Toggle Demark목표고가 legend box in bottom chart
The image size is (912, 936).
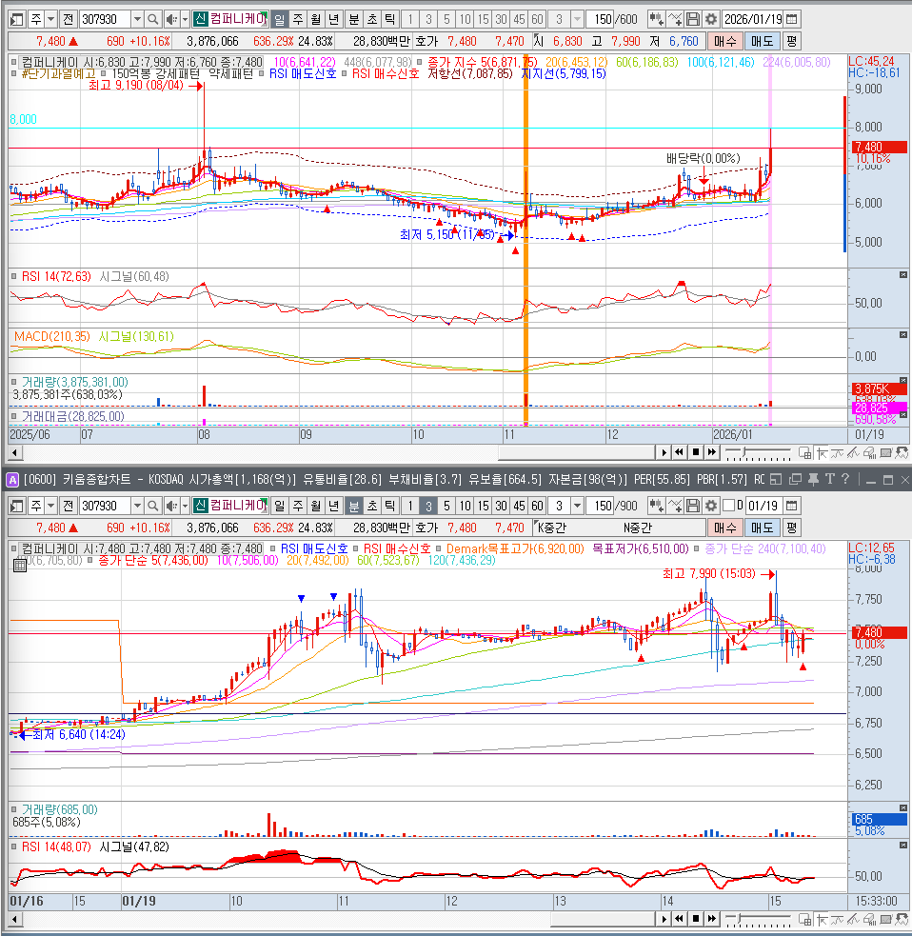tap(439, 548)
